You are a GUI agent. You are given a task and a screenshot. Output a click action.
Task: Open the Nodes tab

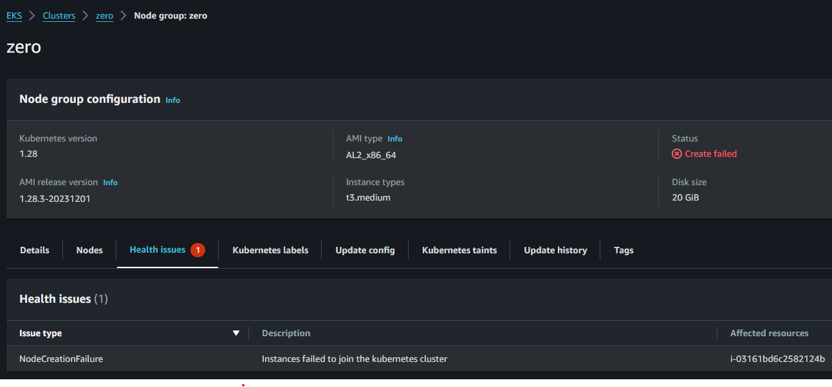click(89, 250)
